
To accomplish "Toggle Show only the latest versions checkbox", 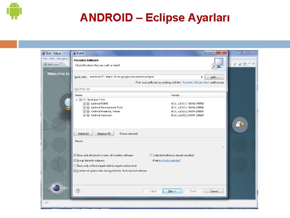I will pyautogui.click(x=75, y=155).
